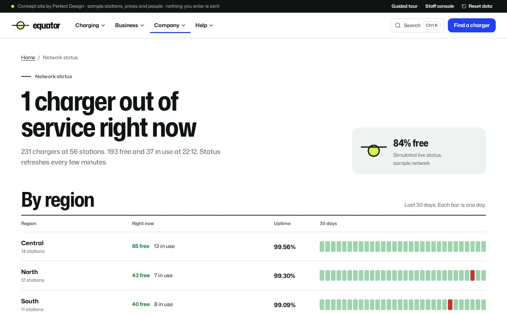Viewport: 507px width, 317px height.
Task: Click the '43 free' count for North
Action: (x=141, y=275)
